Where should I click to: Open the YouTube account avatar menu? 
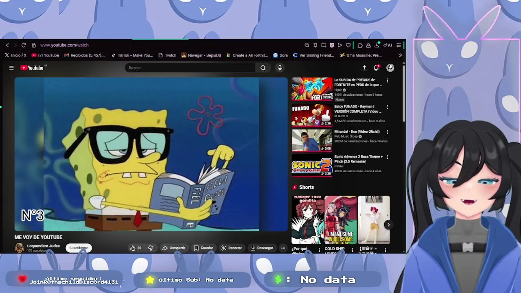point(390,68)
